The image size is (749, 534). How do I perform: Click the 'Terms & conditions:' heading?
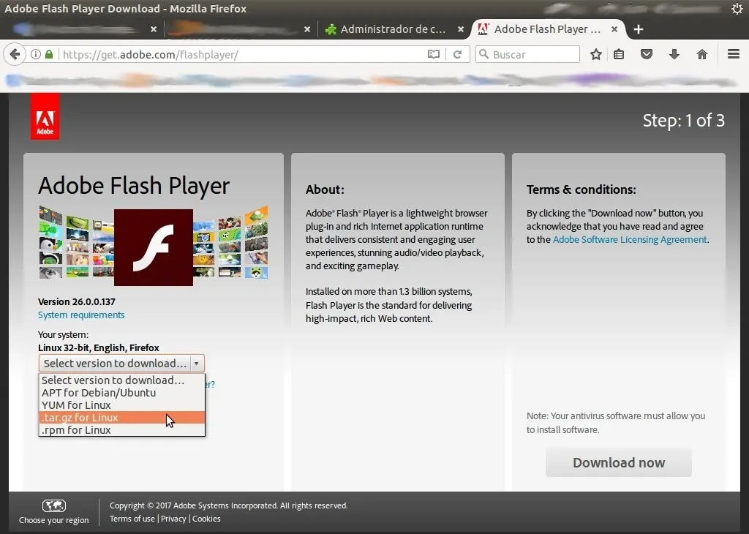coord(581,189)
